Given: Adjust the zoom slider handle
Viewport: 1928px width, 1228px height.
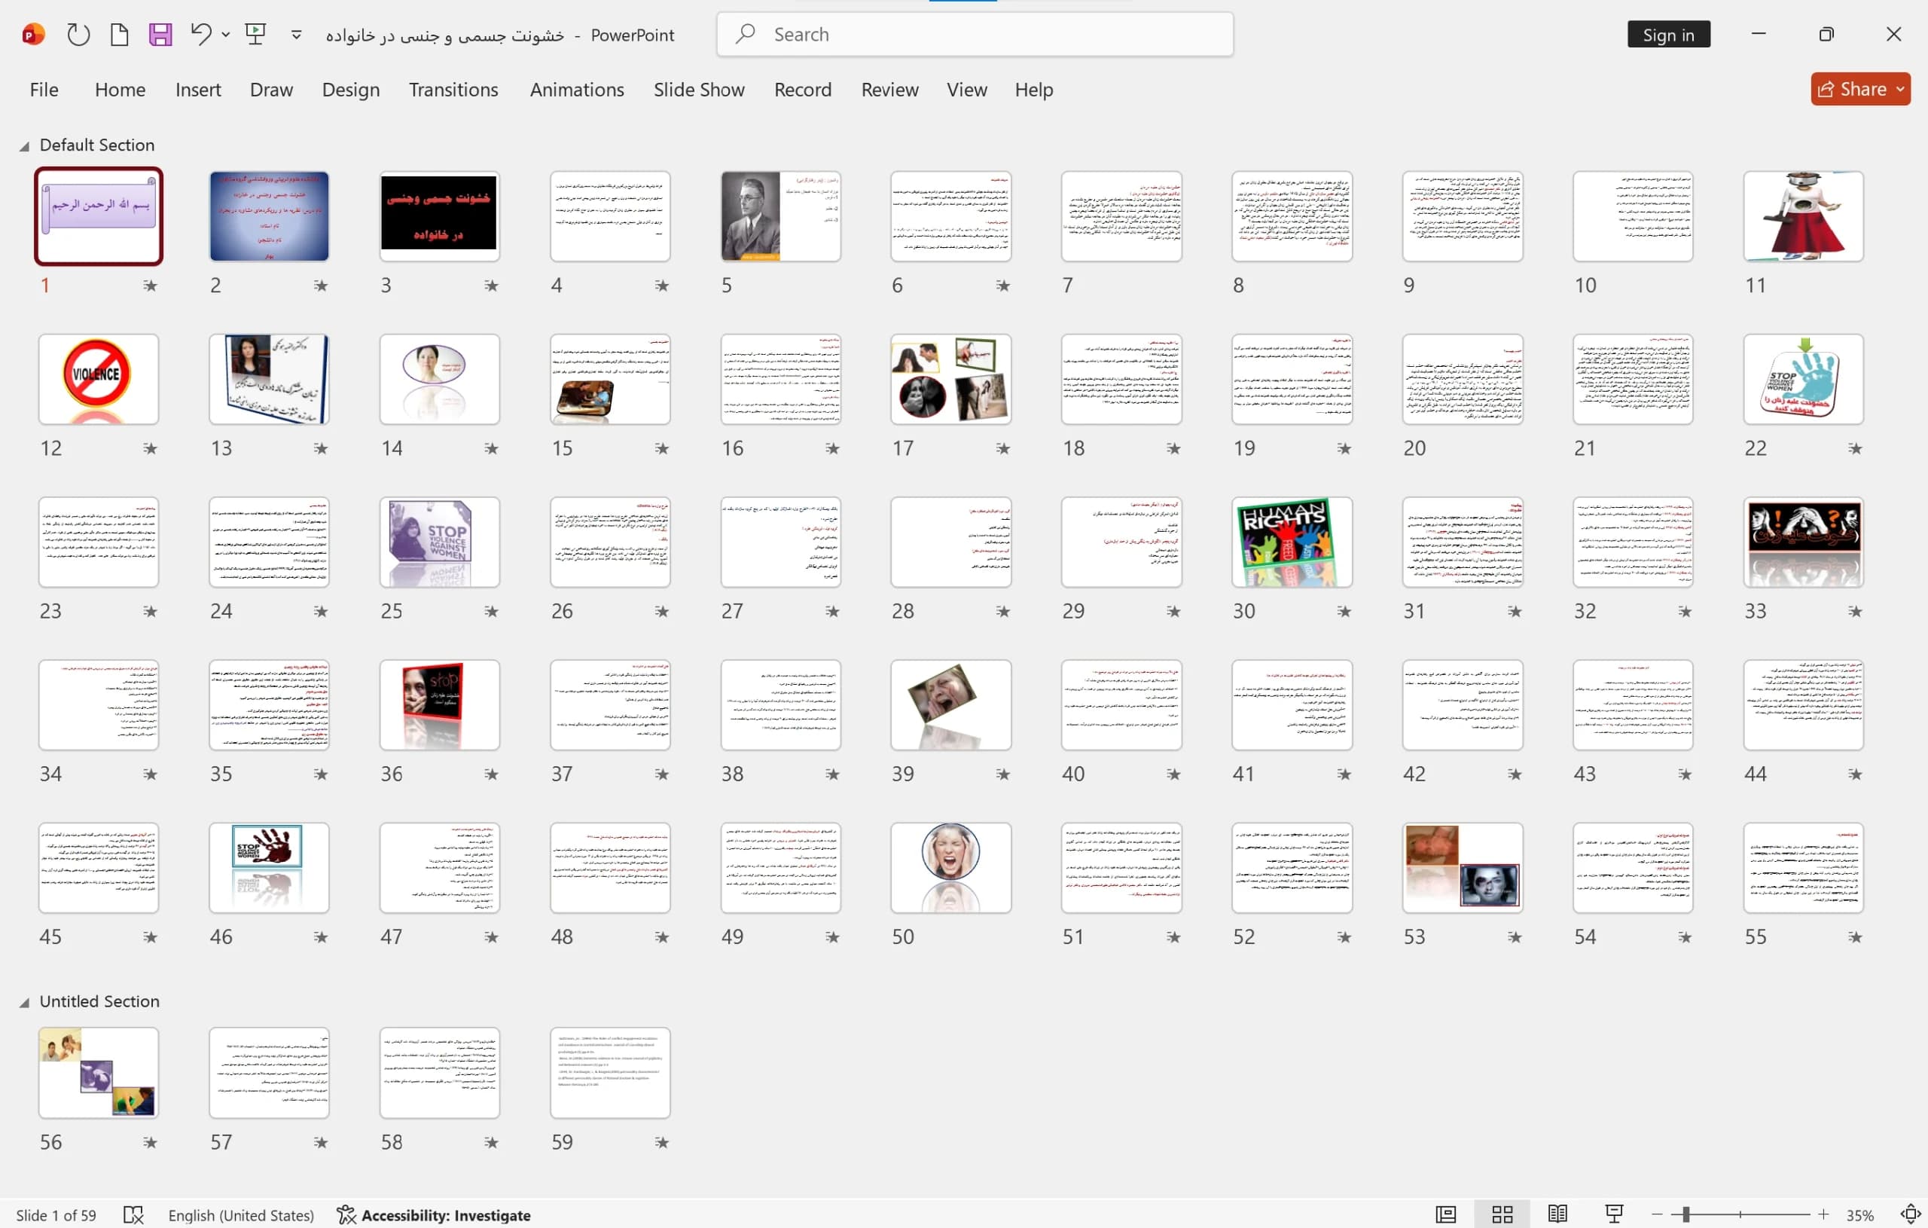Looking at the screenshot, I should 1685,1214.
